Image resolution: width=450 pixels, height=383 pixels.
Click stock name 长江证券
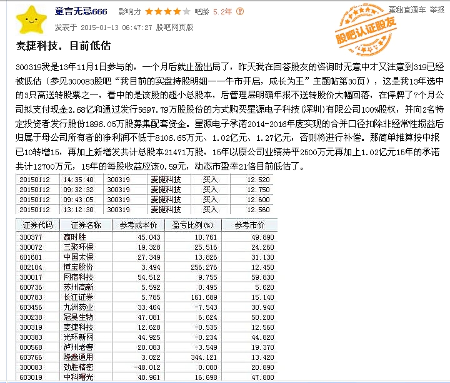coord(78,297)
